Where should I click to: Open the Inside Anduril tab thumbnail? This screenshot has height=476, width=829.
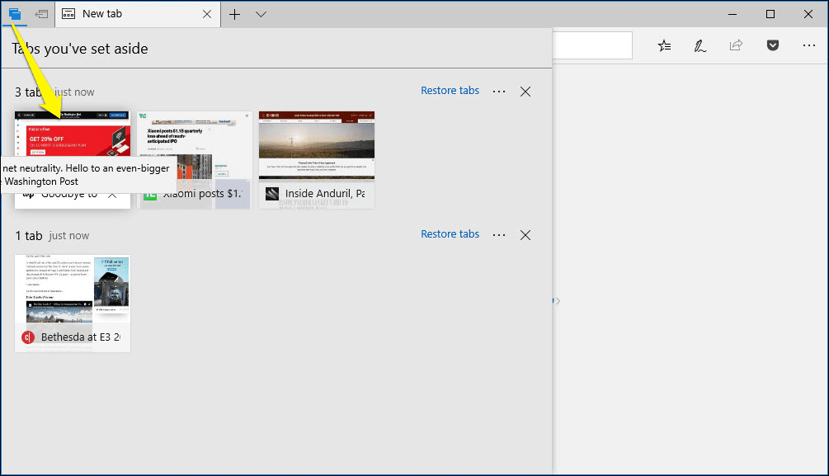pos(317,160)
